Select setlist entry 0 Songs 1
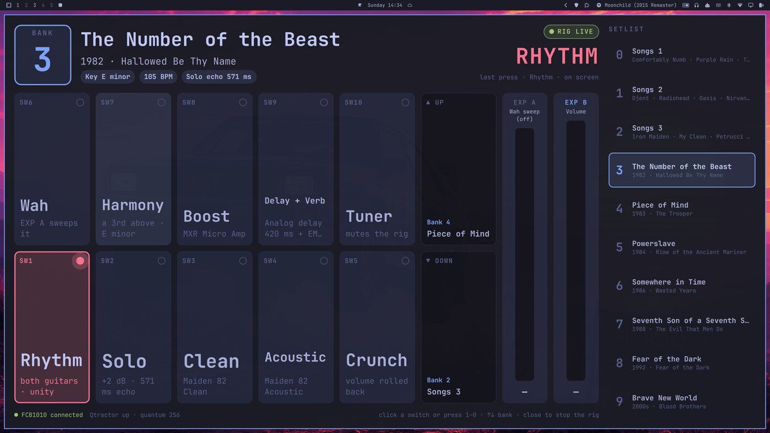770x433 pixels. pos(682,55)
